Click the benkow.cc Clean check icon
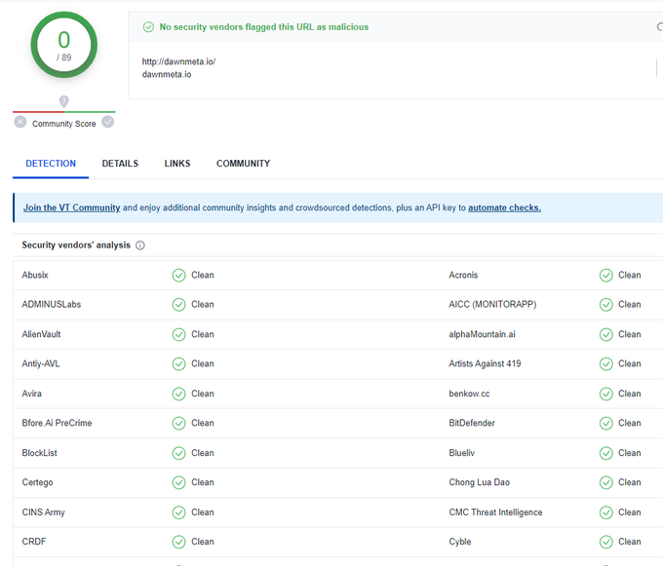Viewport: 663px width, 566px height. (605, 394)
